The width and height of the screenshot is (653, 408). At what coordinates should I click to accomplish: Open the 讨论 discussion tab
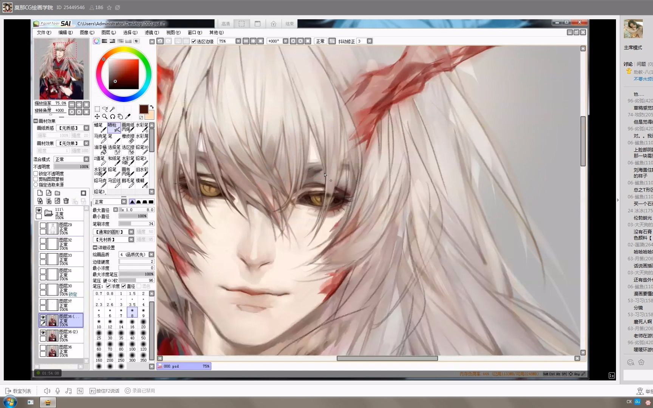pyautogui.click(x=628, y=64)
